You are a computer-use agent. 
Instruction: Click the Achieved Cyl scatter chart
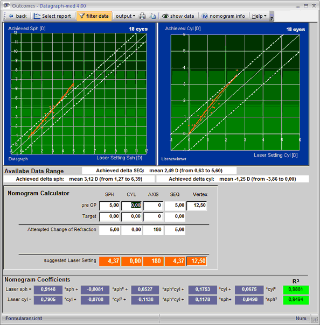234,94
